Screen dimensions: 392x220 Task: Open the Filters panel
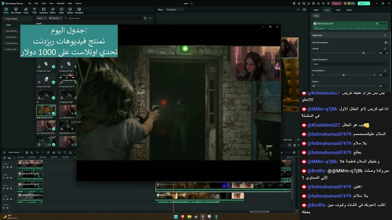62,11
